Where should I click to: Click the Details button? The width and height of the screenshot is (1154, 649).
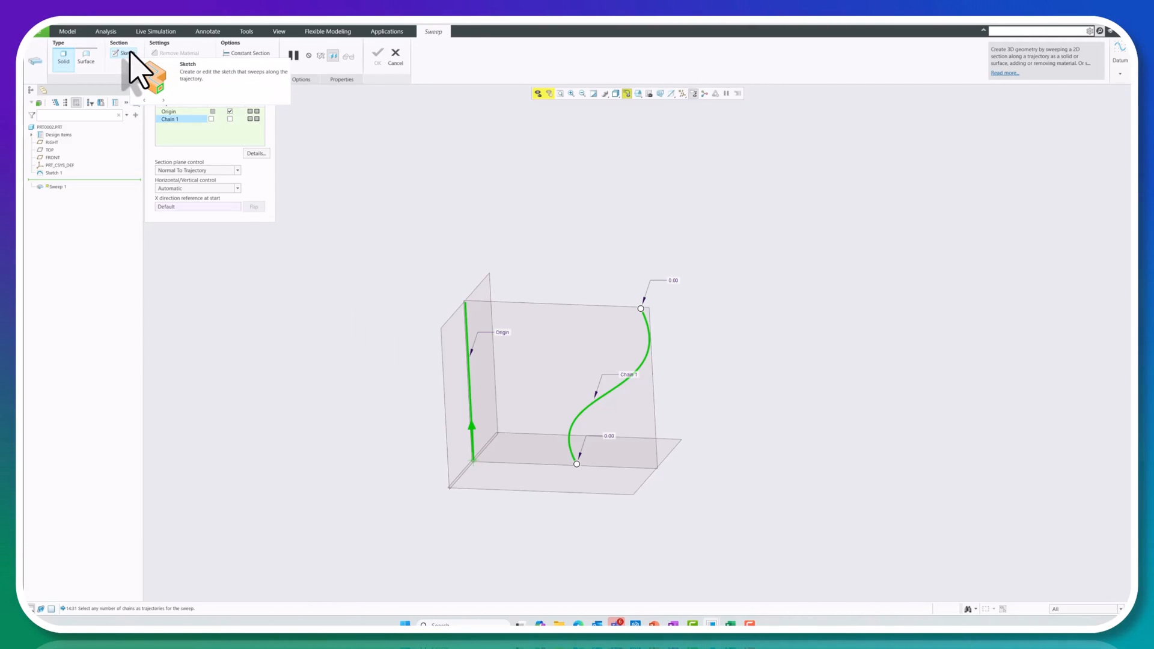pos(256,153)
